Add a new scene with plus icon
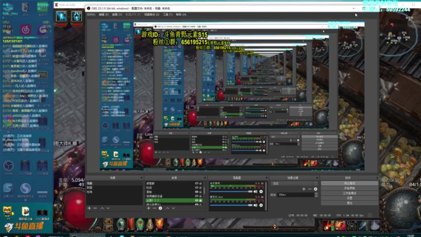Screen dimensions: 421x237 (89, 208)
